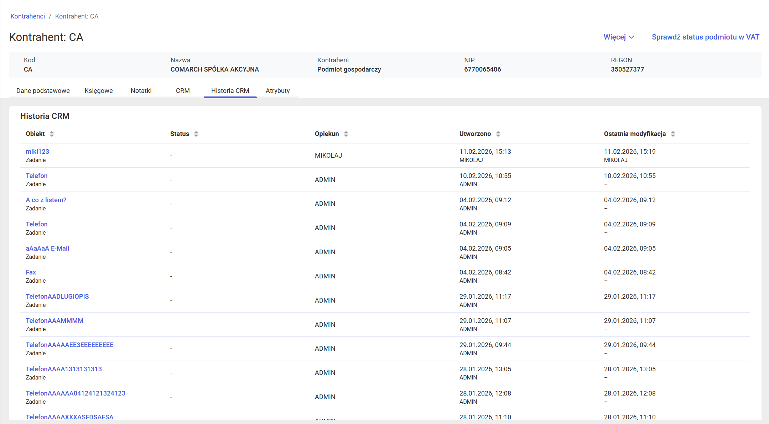Open the TelefonAAAA1313131313 task
Image resolution: width=769 pixels, height=424 pixels.
pyautogui.click(x=63, y=369)
